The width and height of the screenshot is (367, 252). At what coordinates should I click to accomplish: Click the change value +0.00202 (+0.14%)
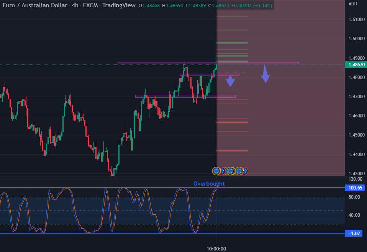(x=252, y=6)
